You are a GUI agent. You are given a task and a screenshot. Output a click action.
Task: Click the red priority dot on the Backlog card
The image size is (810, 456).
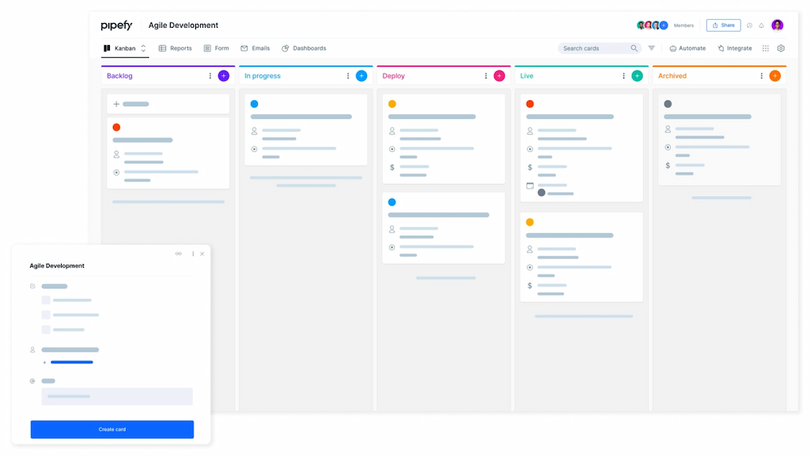117,127
